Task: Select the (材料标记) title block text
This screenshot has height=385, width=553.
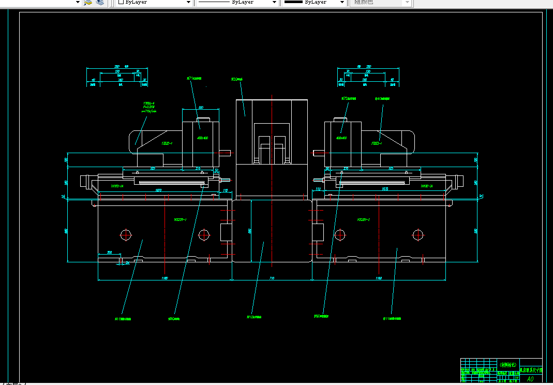Action: (x=508, y=365)
